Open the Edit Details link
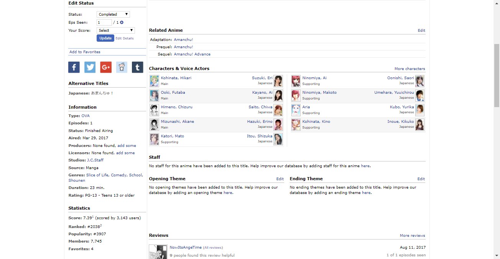 pyautogui.click(x=125, y=38)
